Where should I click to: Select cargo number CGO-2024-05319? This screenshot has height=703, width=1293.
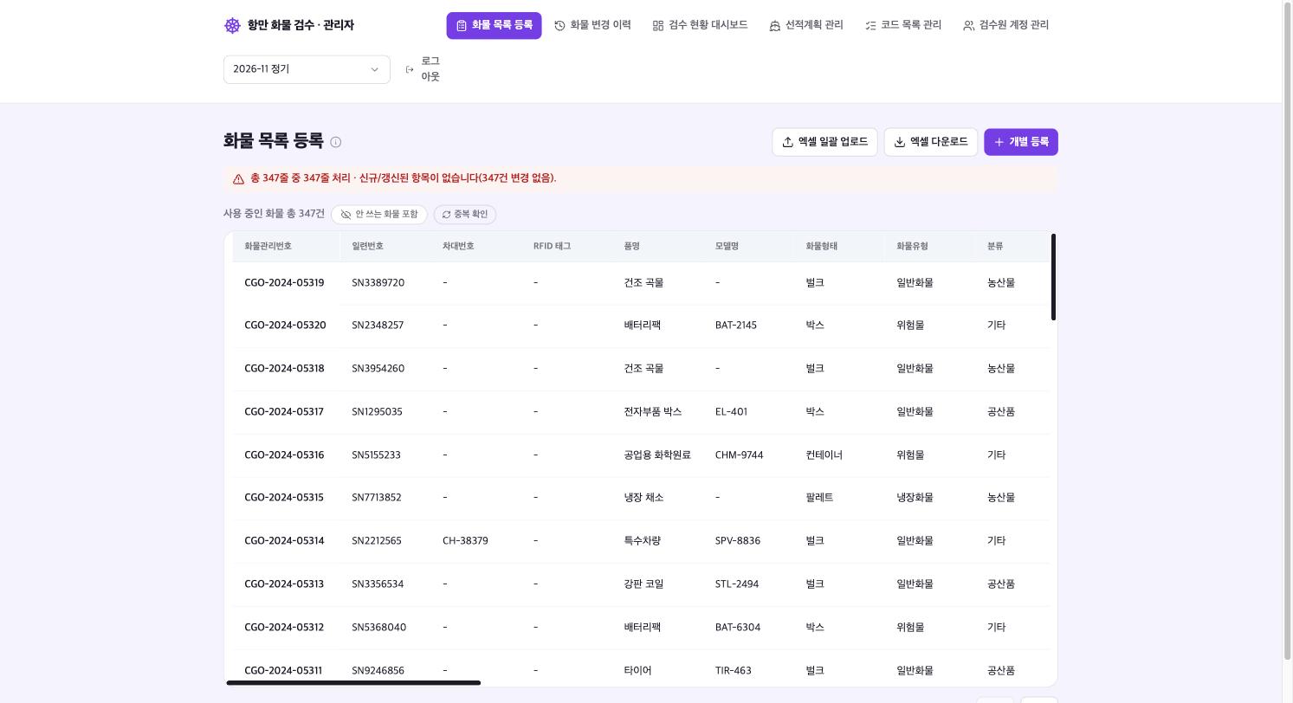(x=284, y=283)
